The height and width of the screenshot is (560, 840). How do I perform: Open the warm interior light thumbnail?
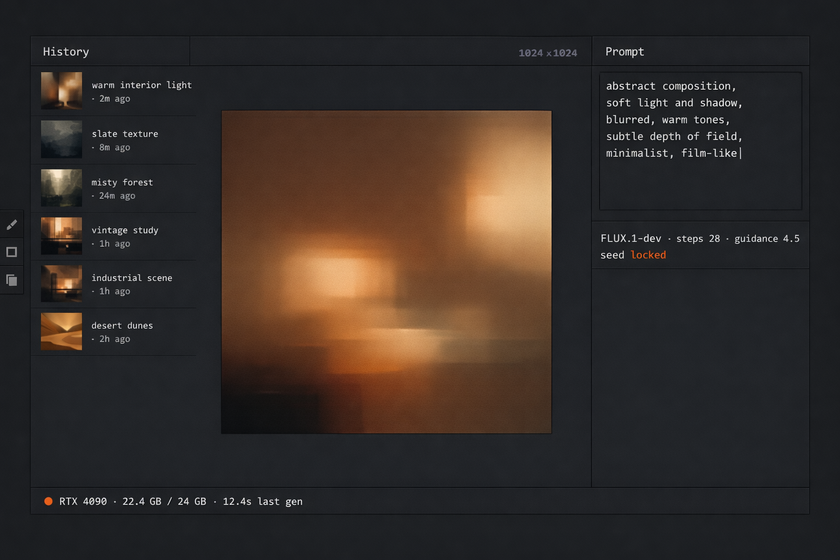point(61,91)
